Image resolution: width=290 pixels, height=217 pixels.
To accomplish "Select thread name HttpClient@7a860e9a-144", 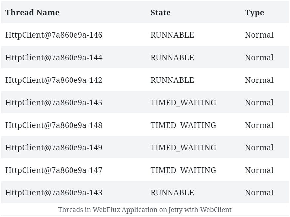I will coord(54,58).
